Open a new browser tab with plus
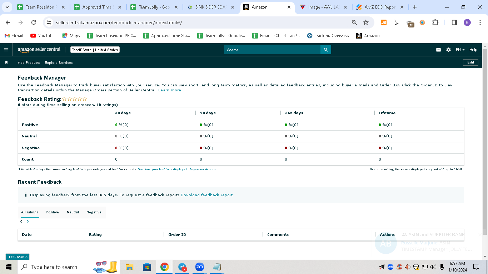 coord(415,7)
